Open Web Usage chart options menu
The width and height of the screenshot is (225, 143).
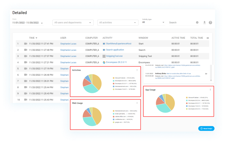pos(137,103)
